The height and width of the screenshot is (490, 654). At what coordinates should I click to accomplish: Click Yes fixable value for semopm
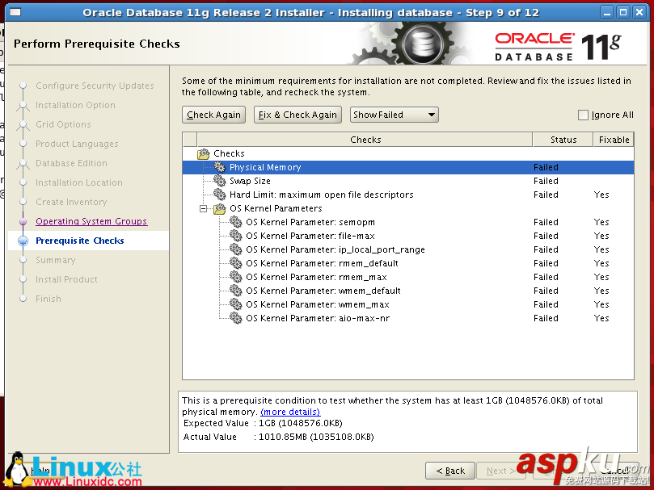click(x=601, y=222)
